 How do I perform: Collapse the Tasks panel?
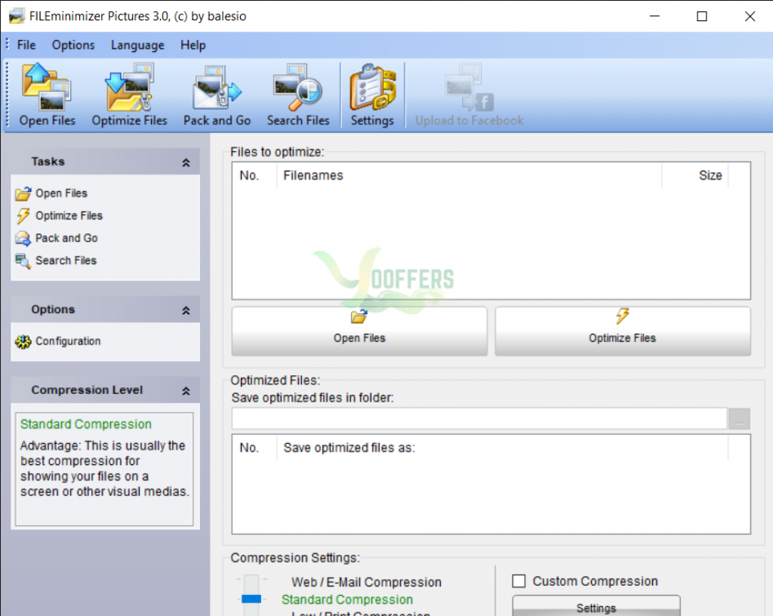tap(186, 162)
